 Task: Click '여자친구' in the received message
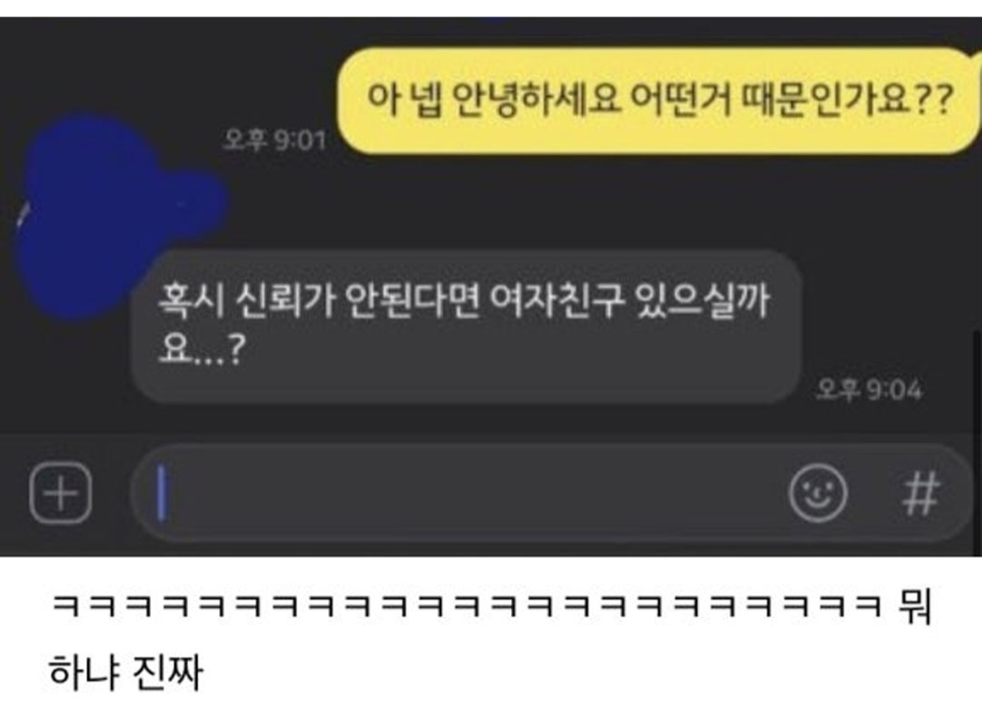pos(556,301)
